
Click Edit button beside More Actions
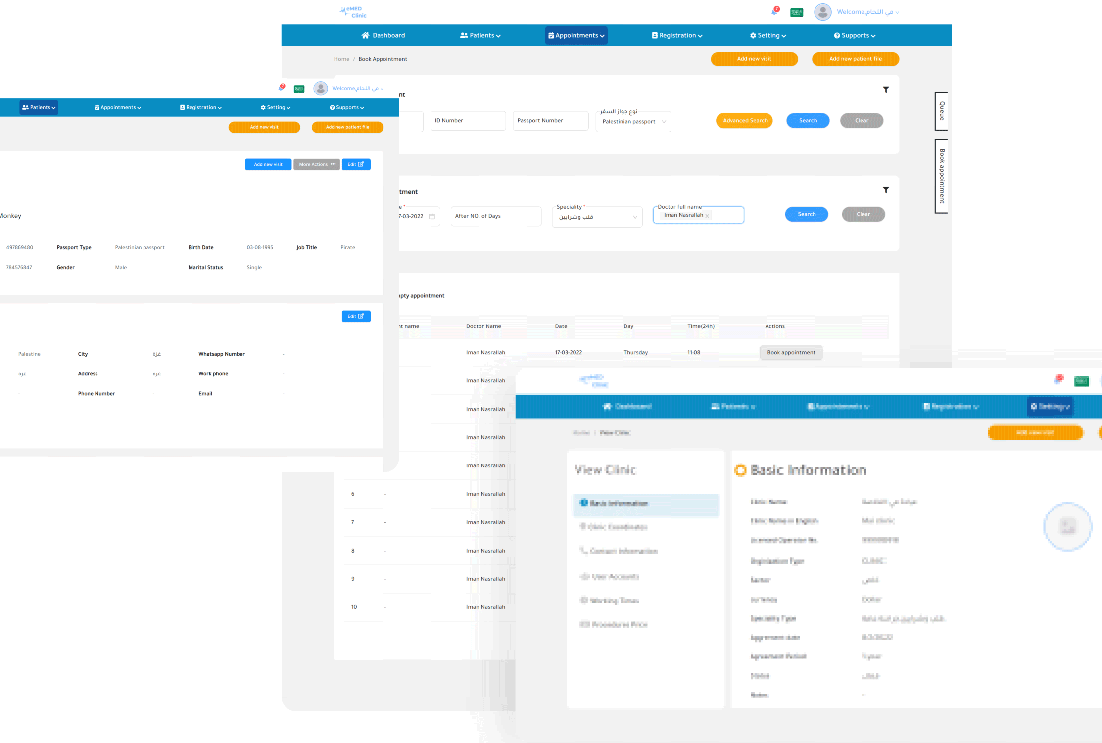[356, 164]
